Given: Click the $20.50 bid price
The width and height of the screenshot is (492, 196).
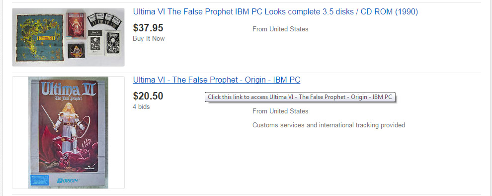Looking at the screenshot, I should [x=148, y=96].
